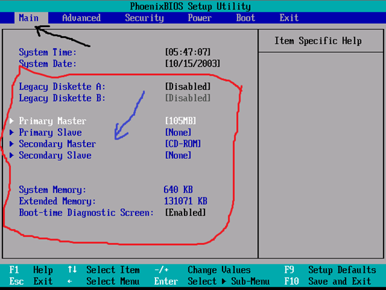The height and width of the screenshot is (290, 386).
Task: Click the -/+ Change Values hint
Action: click(x=203, y=270)
